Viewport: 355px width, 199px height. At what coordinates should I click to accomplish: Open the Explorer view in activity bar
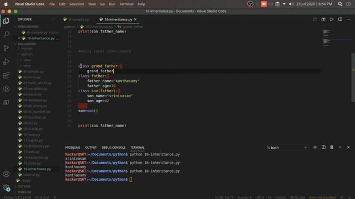(x=6, y=21)
